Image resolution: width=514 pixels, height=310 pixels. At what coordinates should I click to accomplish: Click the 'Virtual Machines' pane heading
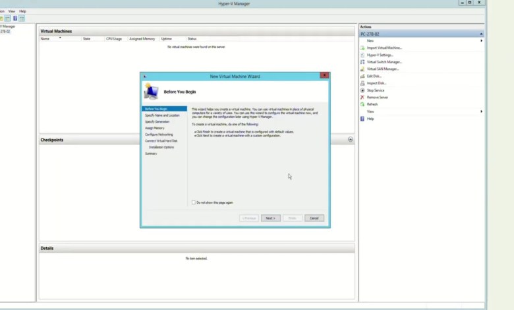[x=56, y=31]
